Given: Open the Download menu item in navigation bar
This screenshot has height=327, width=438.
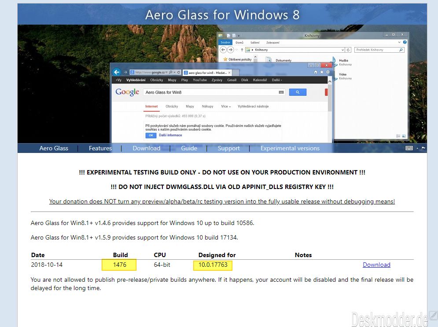Looking at the screenshot, I should tap(147, 148).
